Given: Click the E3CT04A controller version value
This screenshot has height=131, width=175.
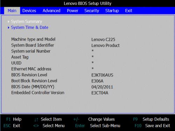Looking at the screenshot, I should tap(100, 93).
